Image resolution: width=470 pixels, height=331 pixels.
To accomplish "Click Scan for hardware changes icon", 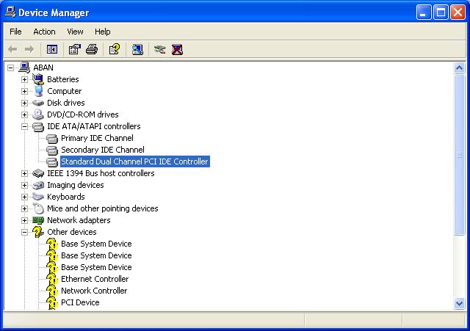I will [x=137, y=49].
